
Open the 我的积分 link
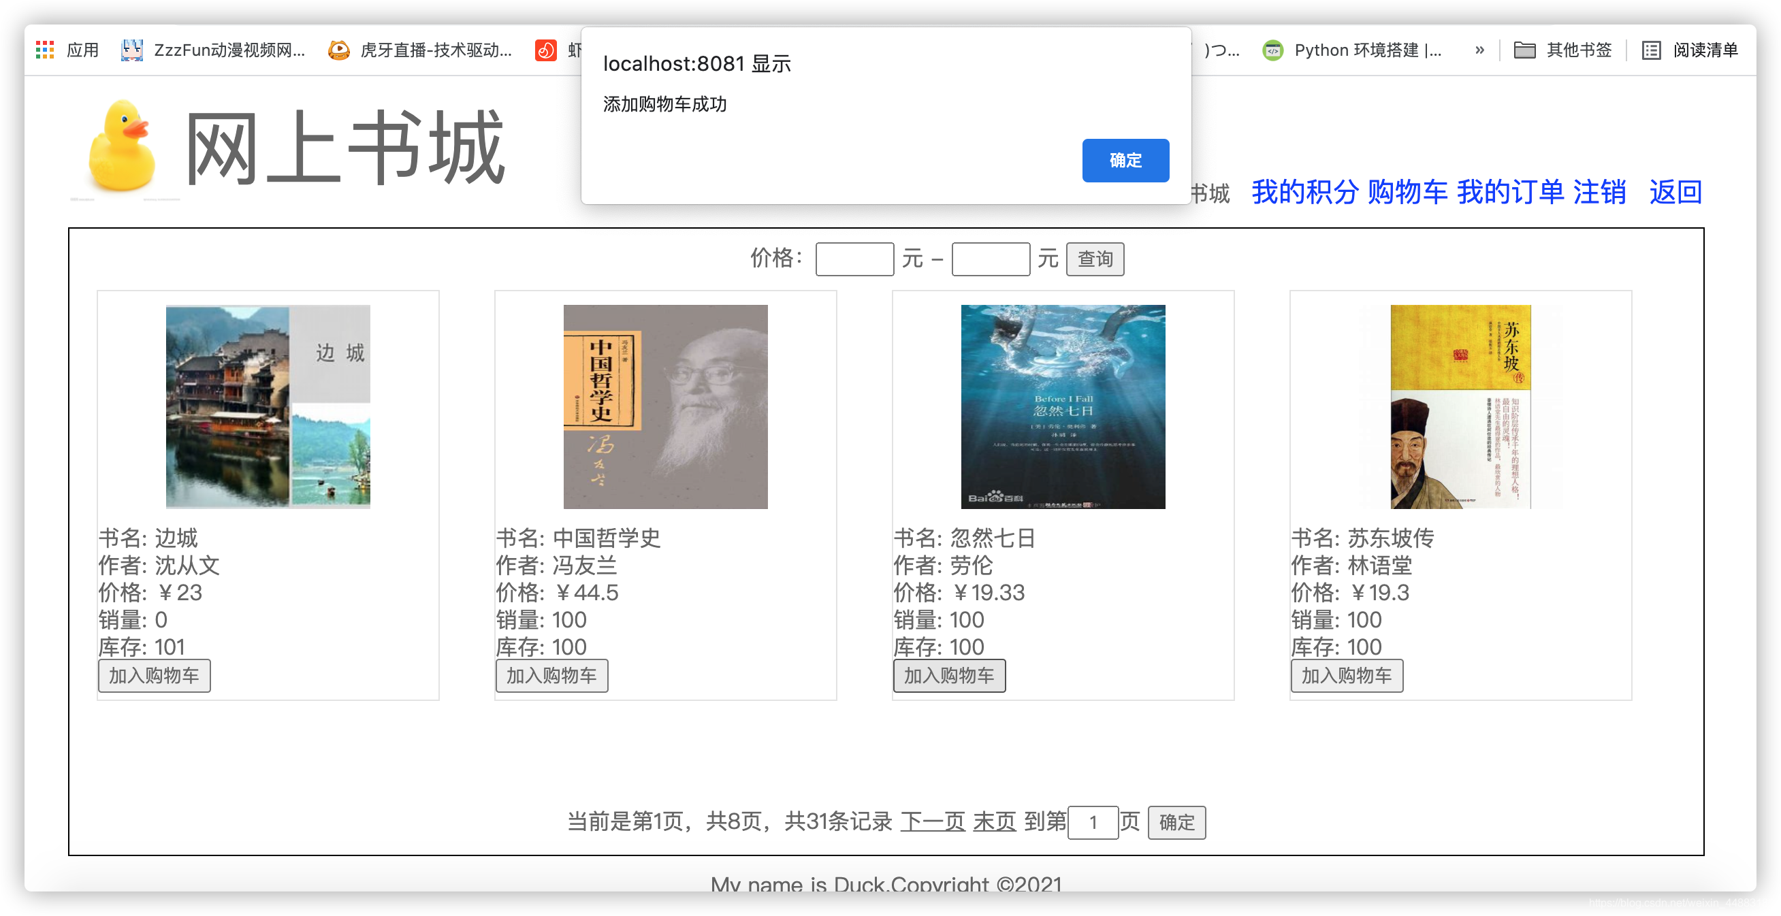point(1304,191)
